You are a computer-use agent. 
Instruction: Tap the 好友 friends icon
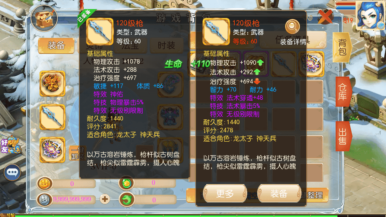[11, 144]
